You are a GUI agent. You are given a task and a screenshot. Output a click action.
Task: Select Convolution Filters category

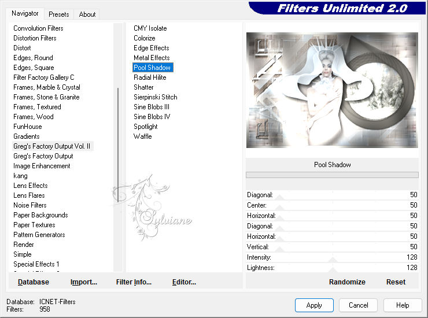click(x=38, y=28)
